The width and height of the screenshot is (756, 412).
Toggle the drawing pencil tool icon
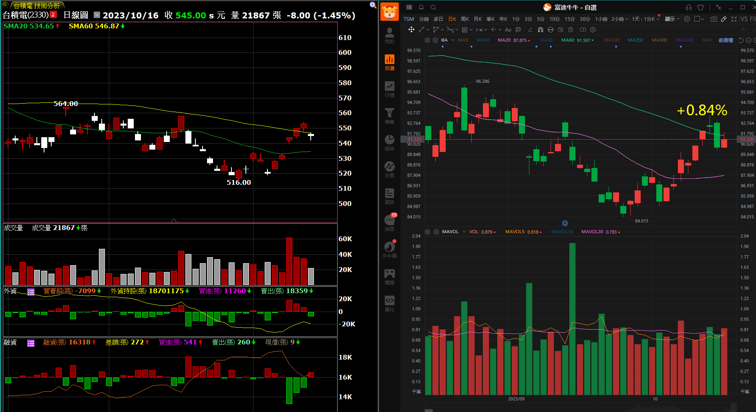click(x=724, y=19)
